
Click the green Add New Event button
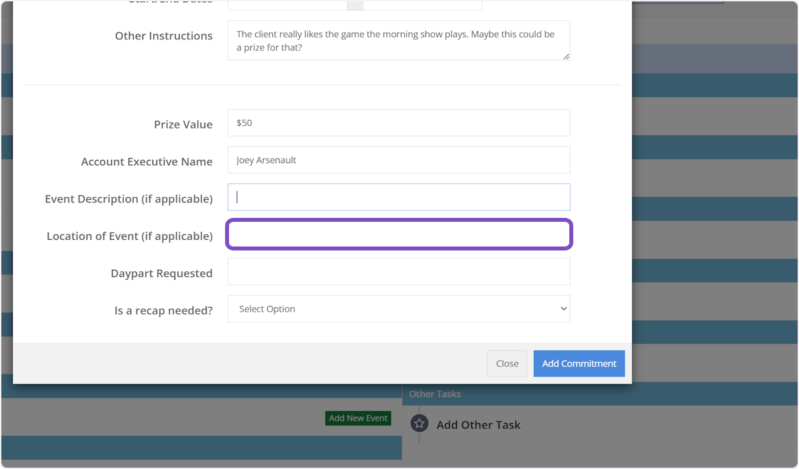click(358, 418)
